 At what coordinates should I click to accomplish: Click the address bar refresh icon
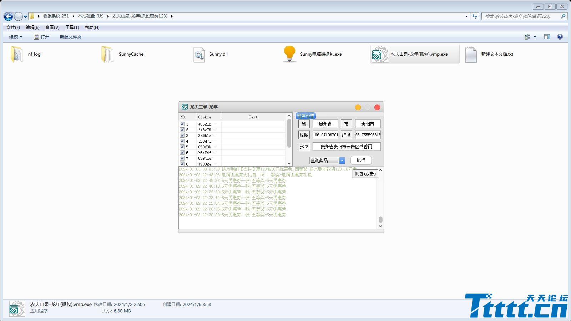click(475, 16)
